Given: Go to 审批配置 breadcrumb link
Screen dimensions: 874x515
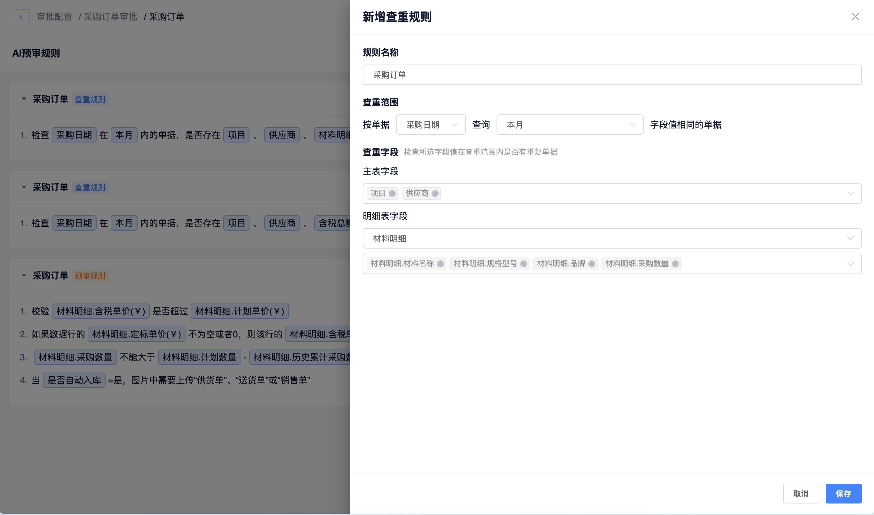Looking at the screenshot, I should pos(55,17).
